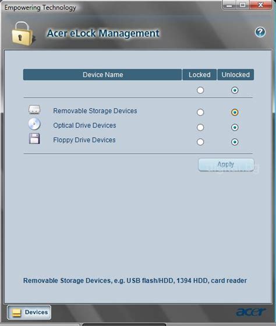Click the Unlocked column header
The height and width of the screenshot is (326, 276).
236,75
